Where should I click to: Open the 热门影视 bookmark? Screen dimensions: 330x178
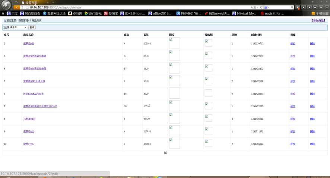pos(93,13)
